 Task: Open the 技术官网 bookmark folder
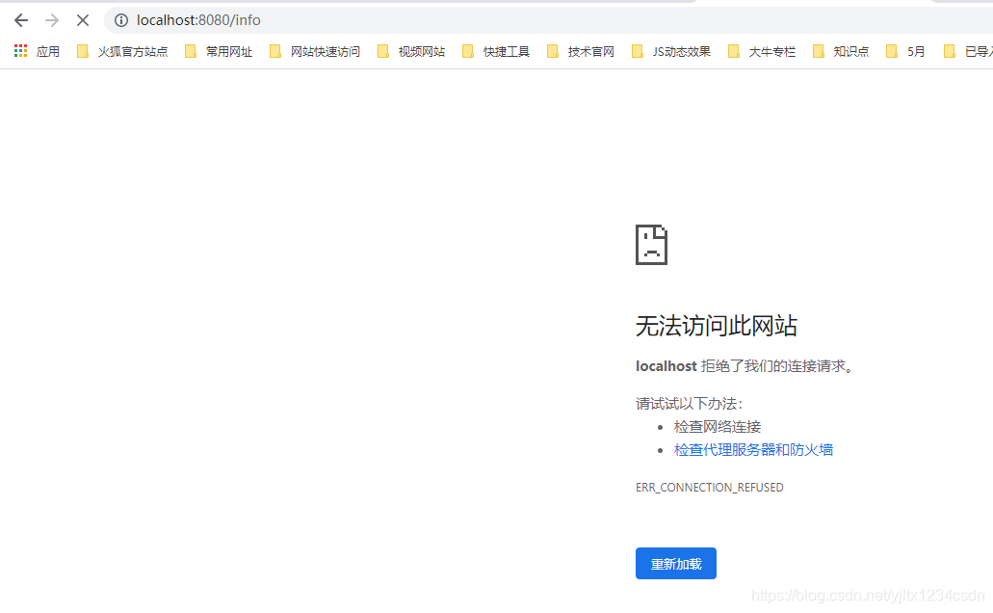click(581, 51)
